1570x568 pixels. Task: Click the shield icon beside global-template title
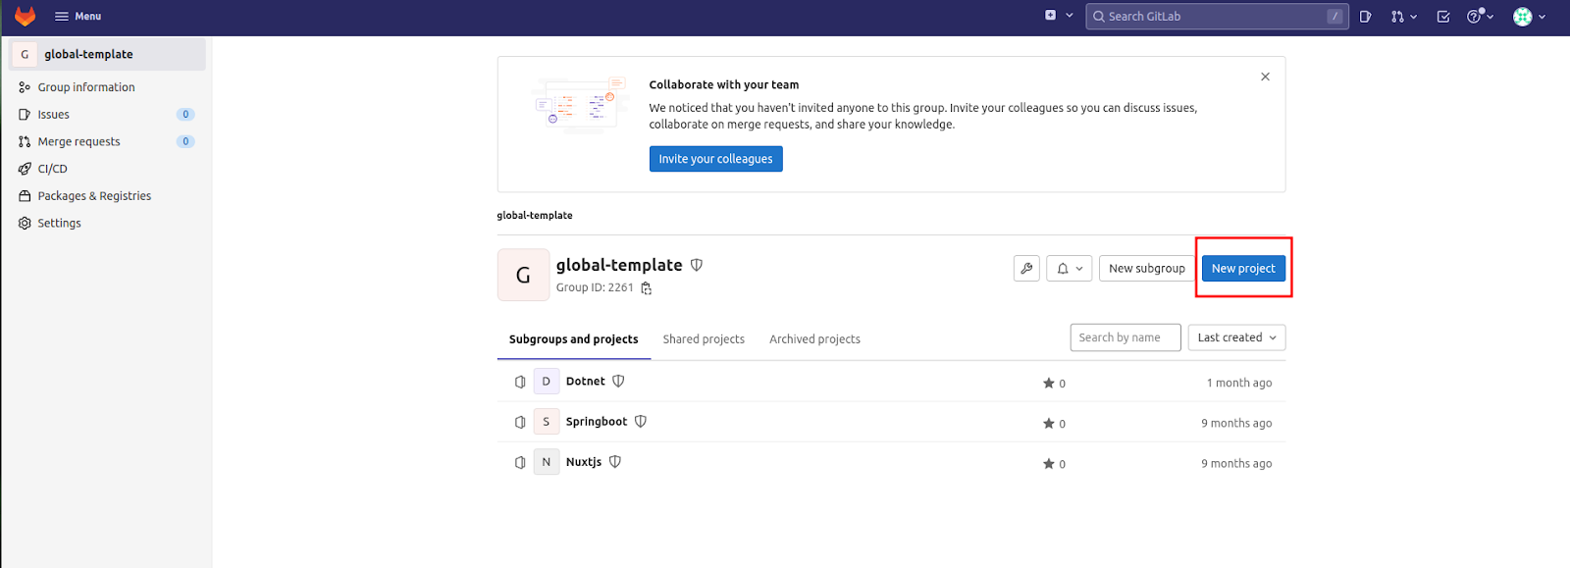697,265
